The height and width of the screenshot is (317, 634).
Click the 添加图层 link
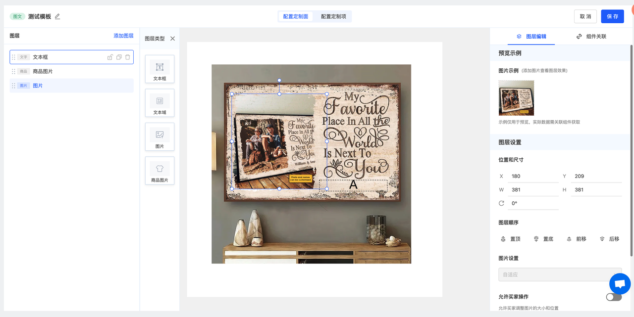(x=123, y=36)
